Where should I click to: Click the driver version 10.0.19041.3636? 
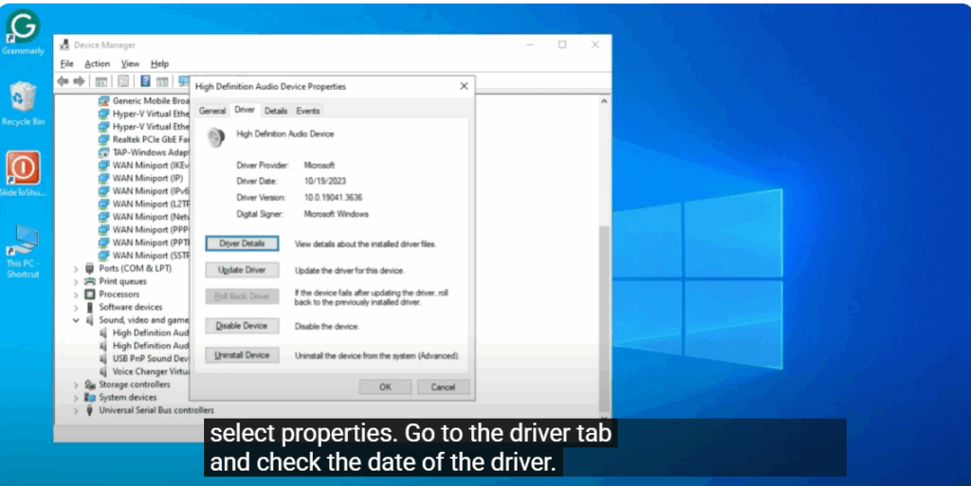[333, 198]
